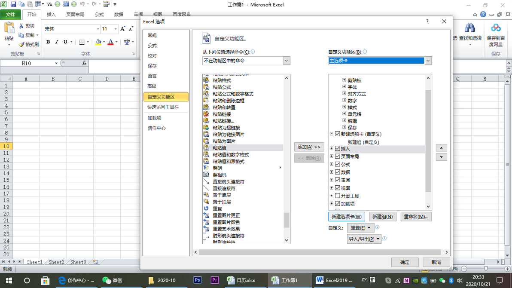
Task: Open the 重置(E) dropdown button
Action: pyautogui.click(x=360, y=228)
